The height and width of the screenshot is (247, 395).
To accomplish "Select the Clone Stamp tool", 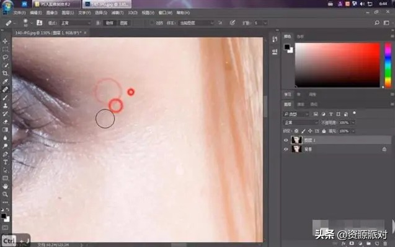I will 5,105.
